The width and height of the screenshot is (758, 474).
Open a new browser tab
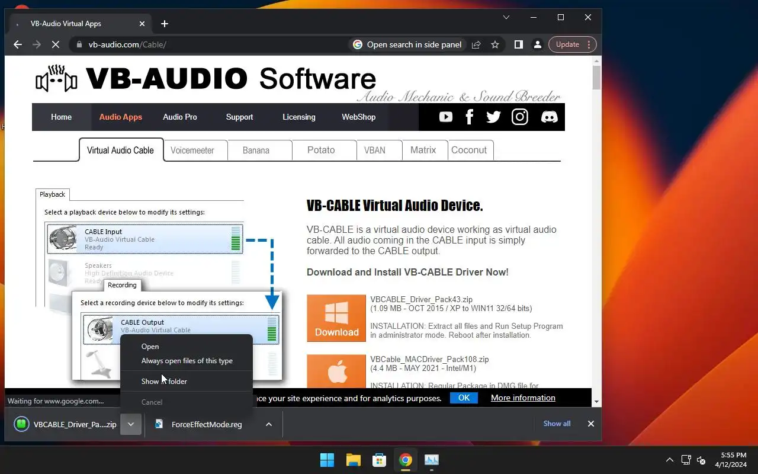tap(165, 24)
